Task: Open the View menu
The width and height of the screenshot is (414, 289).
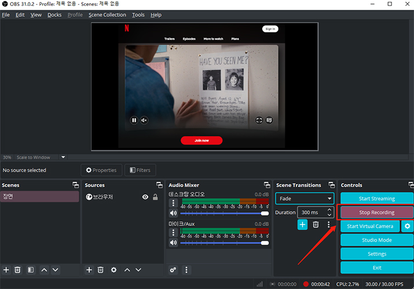Action: coord(36,15)
